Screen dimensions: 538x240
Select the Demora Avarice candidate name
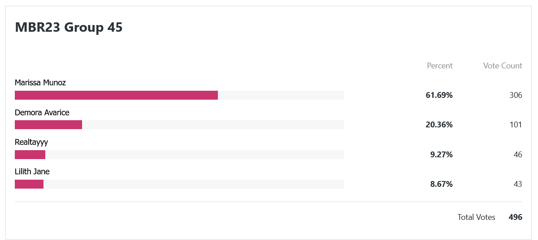(x=42, y=112)
